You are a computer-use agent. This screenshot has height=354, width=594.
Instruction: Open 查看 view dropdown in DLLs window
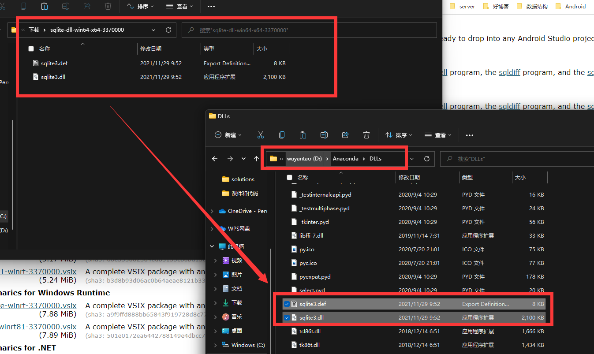pos(438,135)
